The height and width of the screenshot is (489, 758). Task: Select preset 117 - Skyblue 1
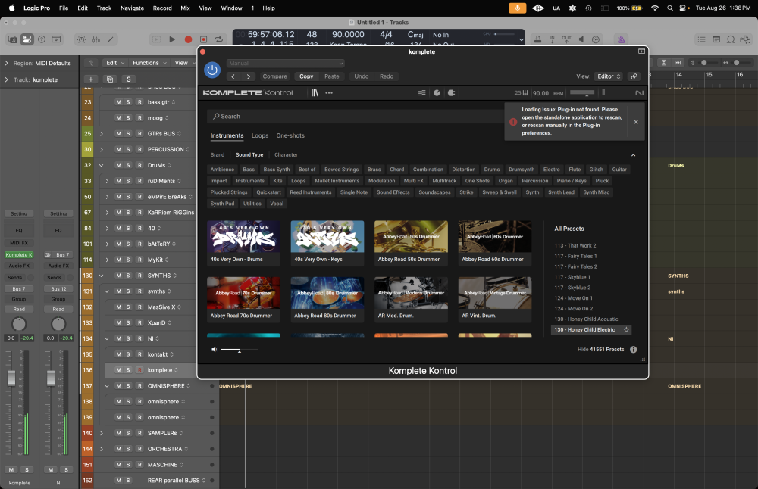tap(572, 277)
